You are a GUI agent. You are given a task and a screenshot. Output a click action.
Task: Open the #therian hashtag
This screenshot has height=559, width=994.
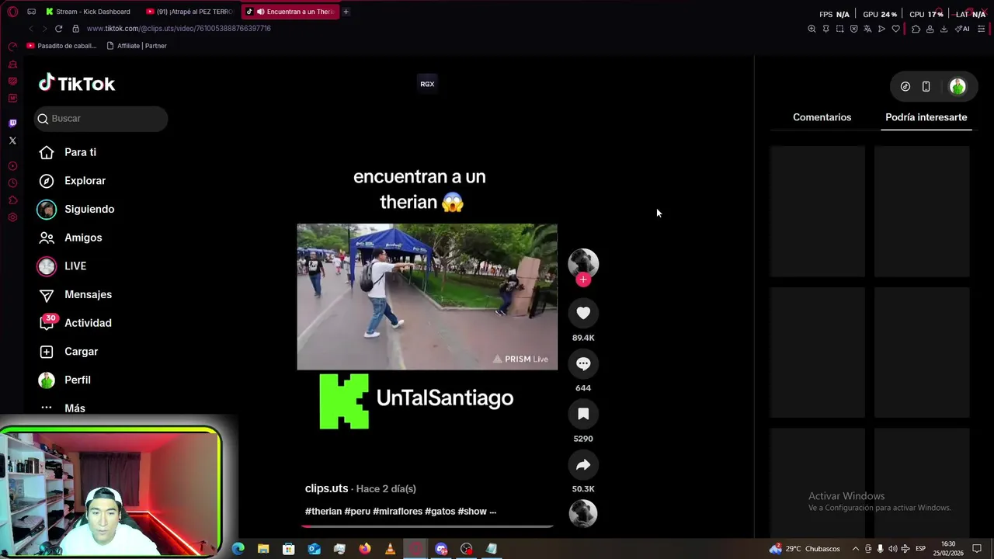point(323,512)
